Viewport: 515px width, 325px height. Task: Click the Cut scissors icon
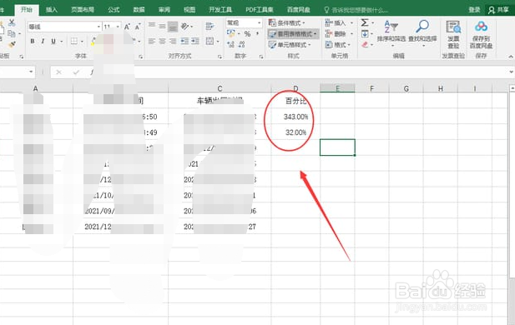[12, 22]
